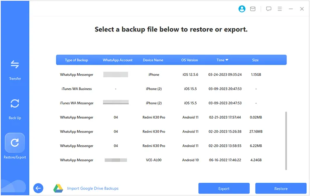The width and height of the screenshot is (310, 196).
Task: Sort by the Time column arrow
Action: [227, 60]
